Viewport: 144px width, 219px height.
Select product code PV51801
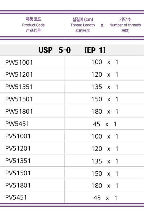pos(18,185)
